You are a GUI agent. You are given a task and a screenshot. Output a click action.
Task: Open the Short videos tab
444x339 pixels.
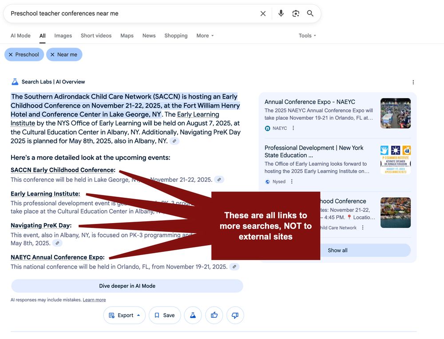tap(96, 36)
